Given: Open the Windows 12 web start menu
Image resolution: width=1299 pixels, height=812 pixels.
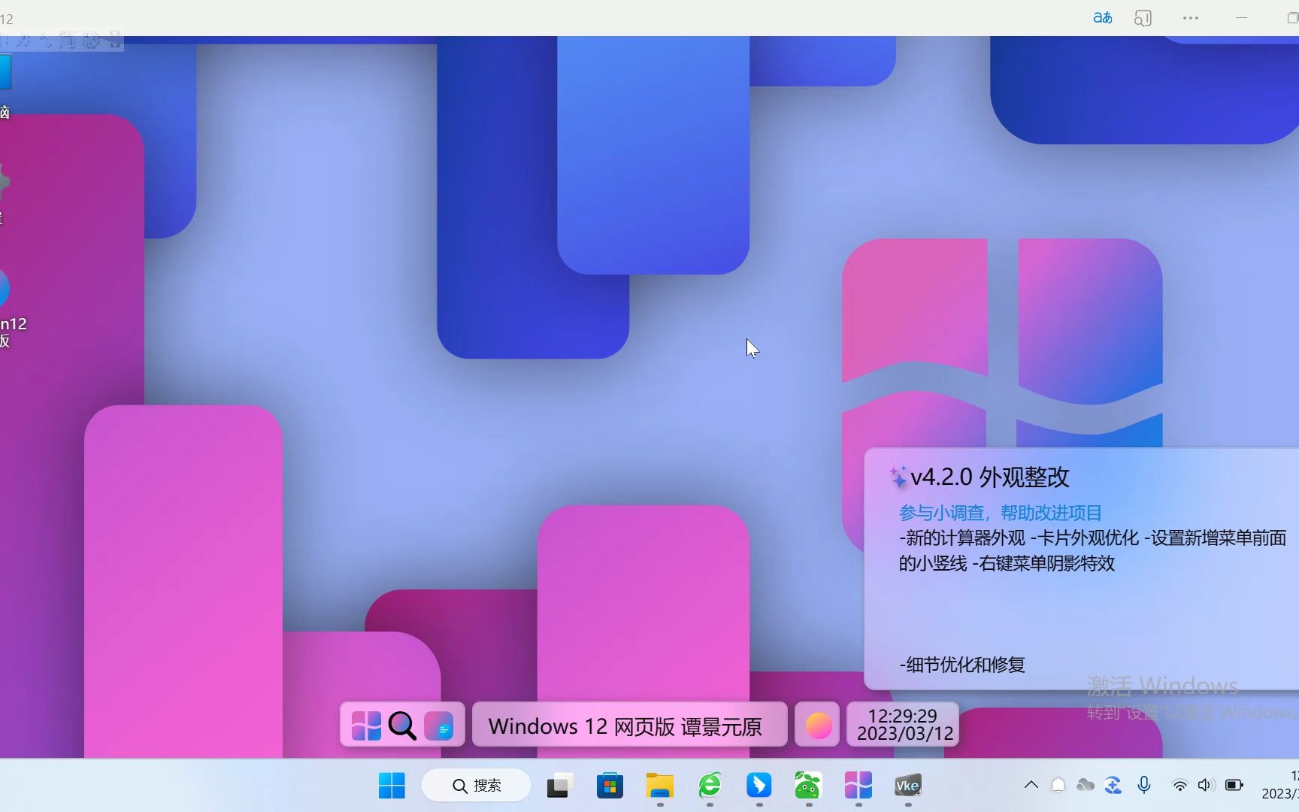Looking at the screenshot, I should (366, 726).
